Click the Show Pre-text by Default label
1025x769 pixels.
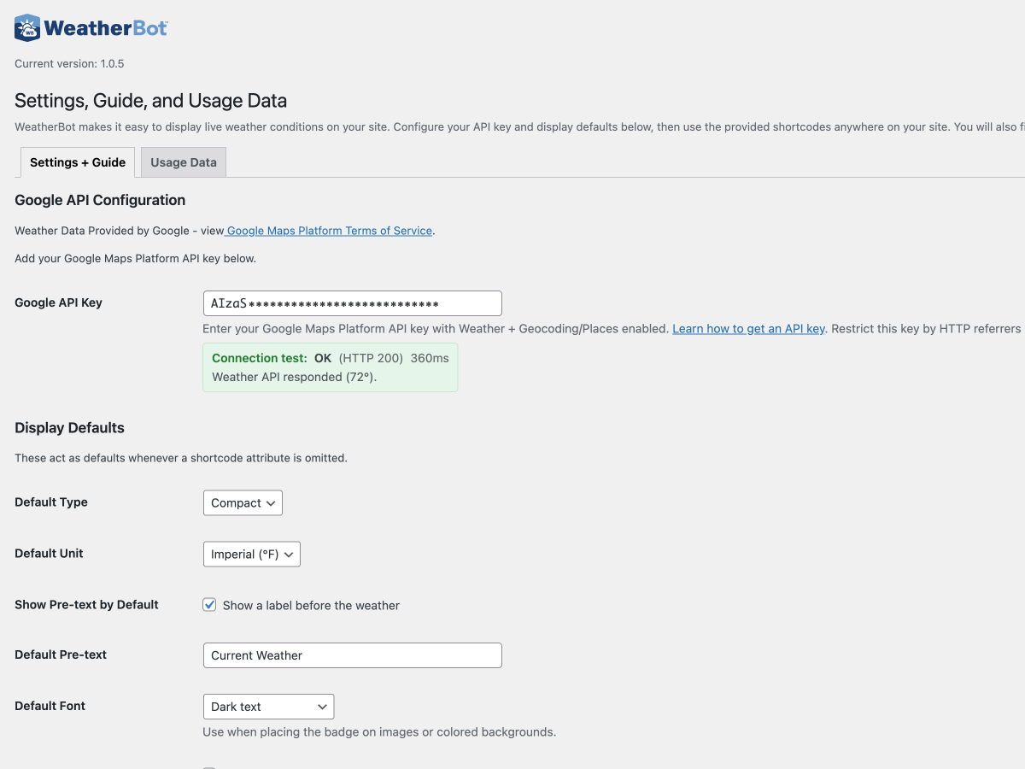(86, 604)
